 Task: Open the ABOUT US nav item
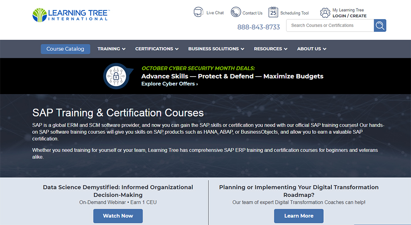309,48
